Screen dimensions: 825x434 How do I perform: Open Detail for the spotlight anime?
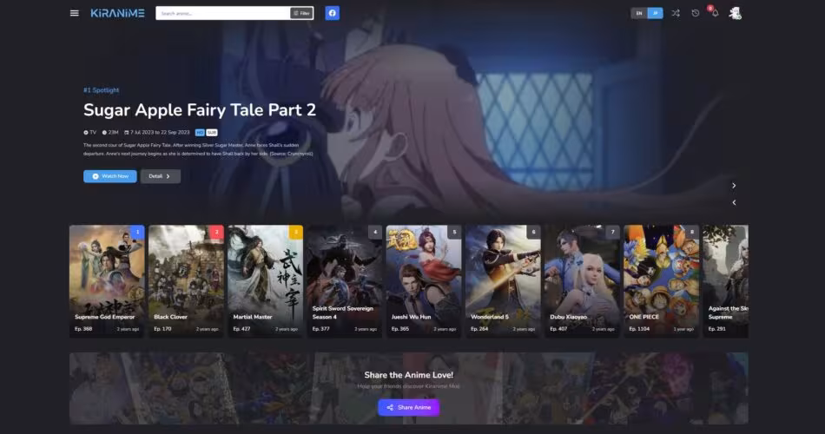pos(160,176)
